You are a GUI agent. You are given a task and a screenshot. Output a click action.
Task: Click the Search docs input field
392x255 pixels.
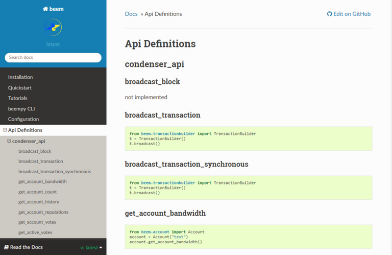tap(53, 58)
